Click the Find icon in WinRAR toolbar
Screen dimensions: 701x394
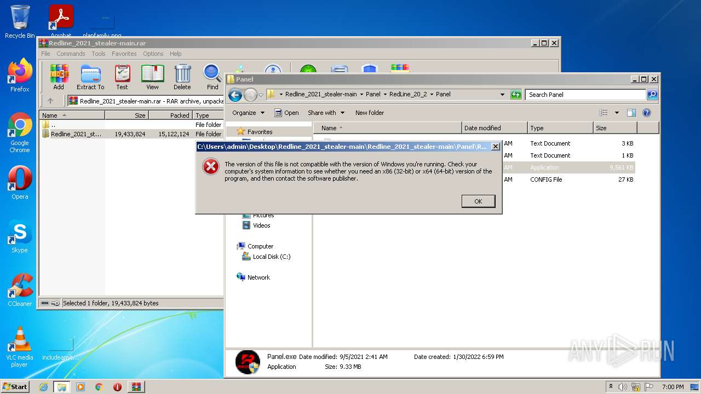point(212,77)
